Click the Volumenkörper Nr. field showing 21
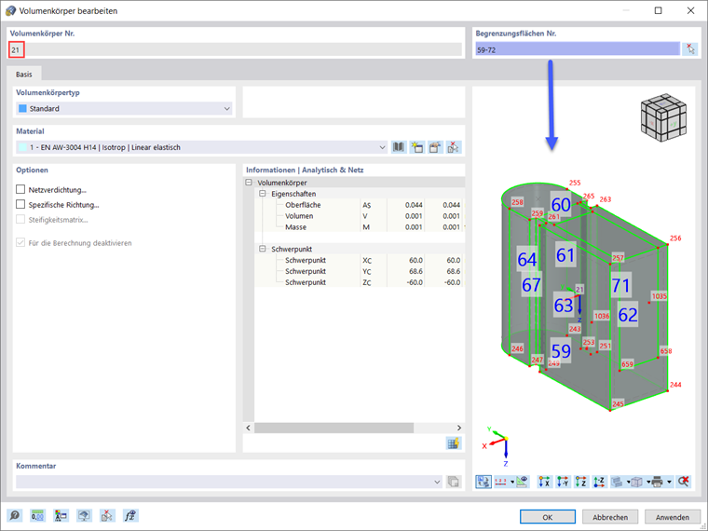This screenshot has height=531, width=708. [x=235, y=49]
